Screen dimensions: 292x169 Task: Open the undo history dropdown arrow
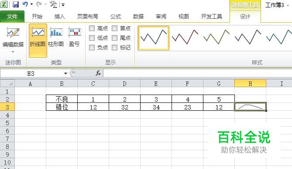32,4
